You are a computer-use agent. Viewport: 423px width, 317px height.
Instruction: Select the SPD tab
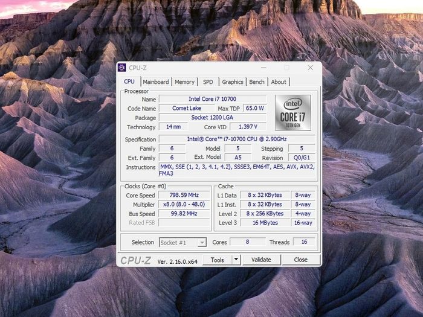point(208,82)
